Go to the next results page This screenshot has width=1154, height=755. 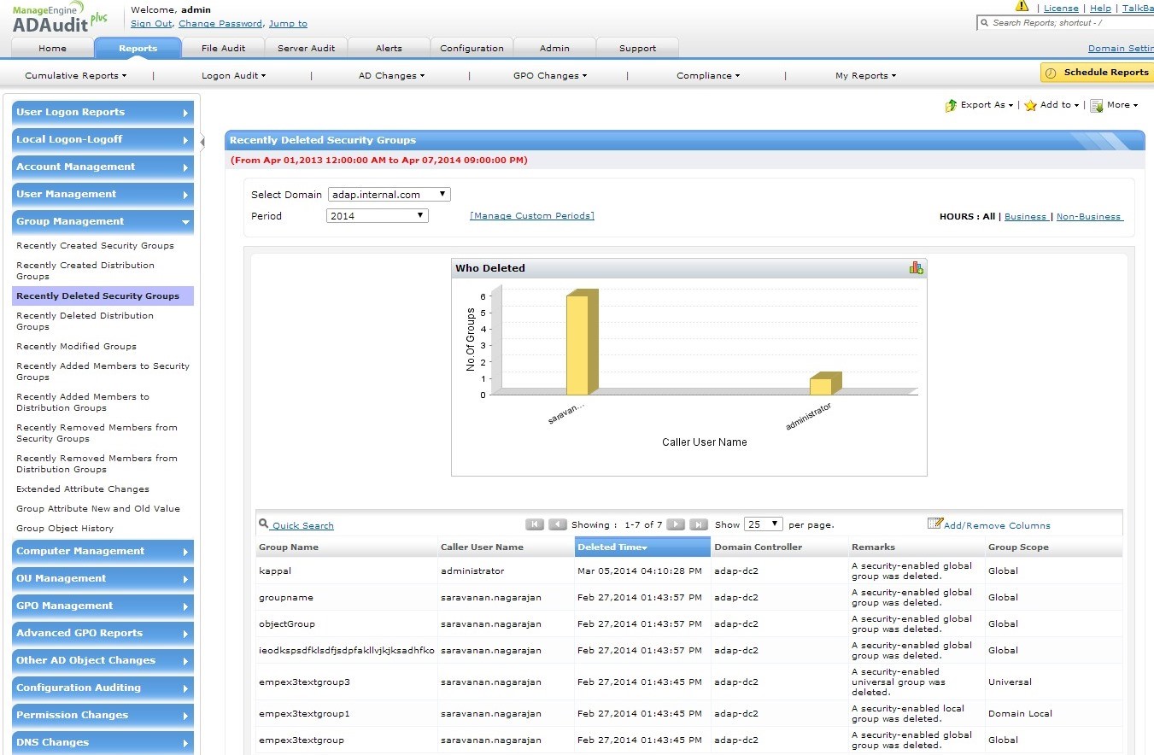click(x=675, y=524)
